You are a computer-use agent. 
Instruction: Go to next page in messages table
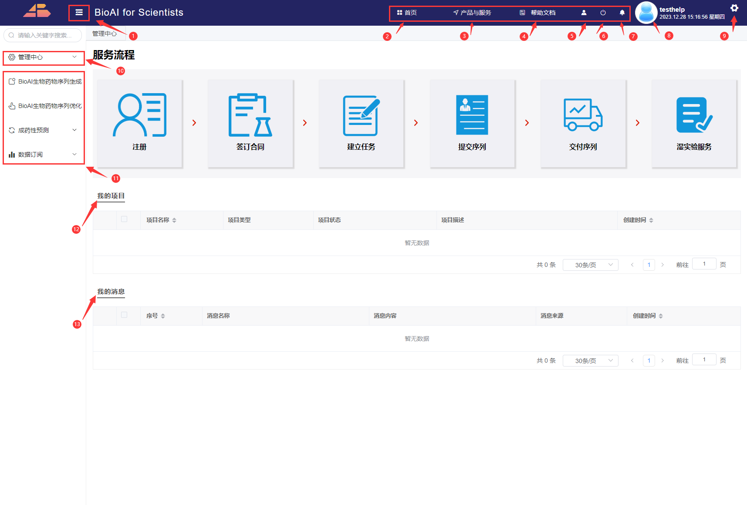662,360
